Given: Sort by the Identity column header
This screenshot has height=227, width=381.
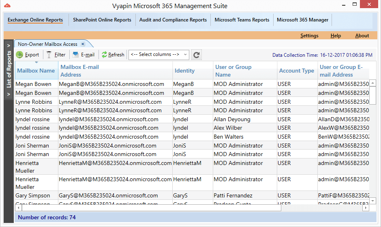Looking at the screenshot, I should (x=193, y=71).
